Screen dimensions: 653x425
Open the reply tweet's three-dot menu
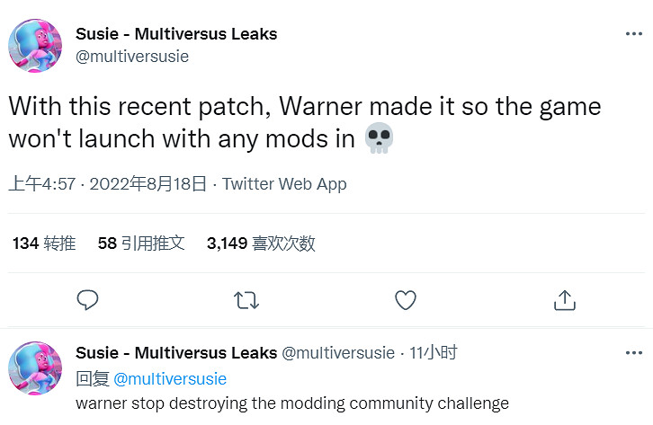[633, 353]
